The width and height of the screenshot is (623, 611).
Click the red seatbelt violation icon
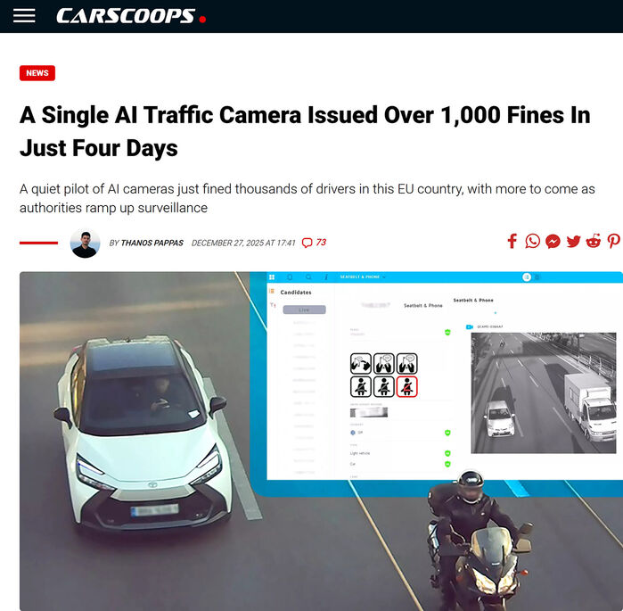tap(406, 386)
